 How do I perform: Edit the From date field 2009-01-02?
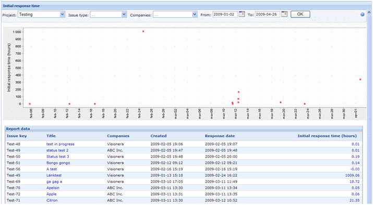225,15
